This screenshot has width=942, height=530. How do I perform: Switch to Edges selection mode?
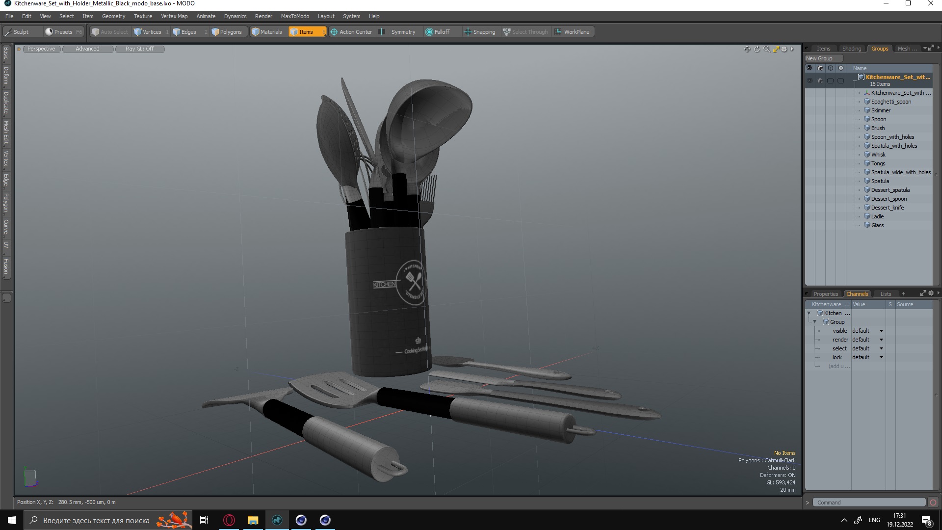click(x=189, y=32)
